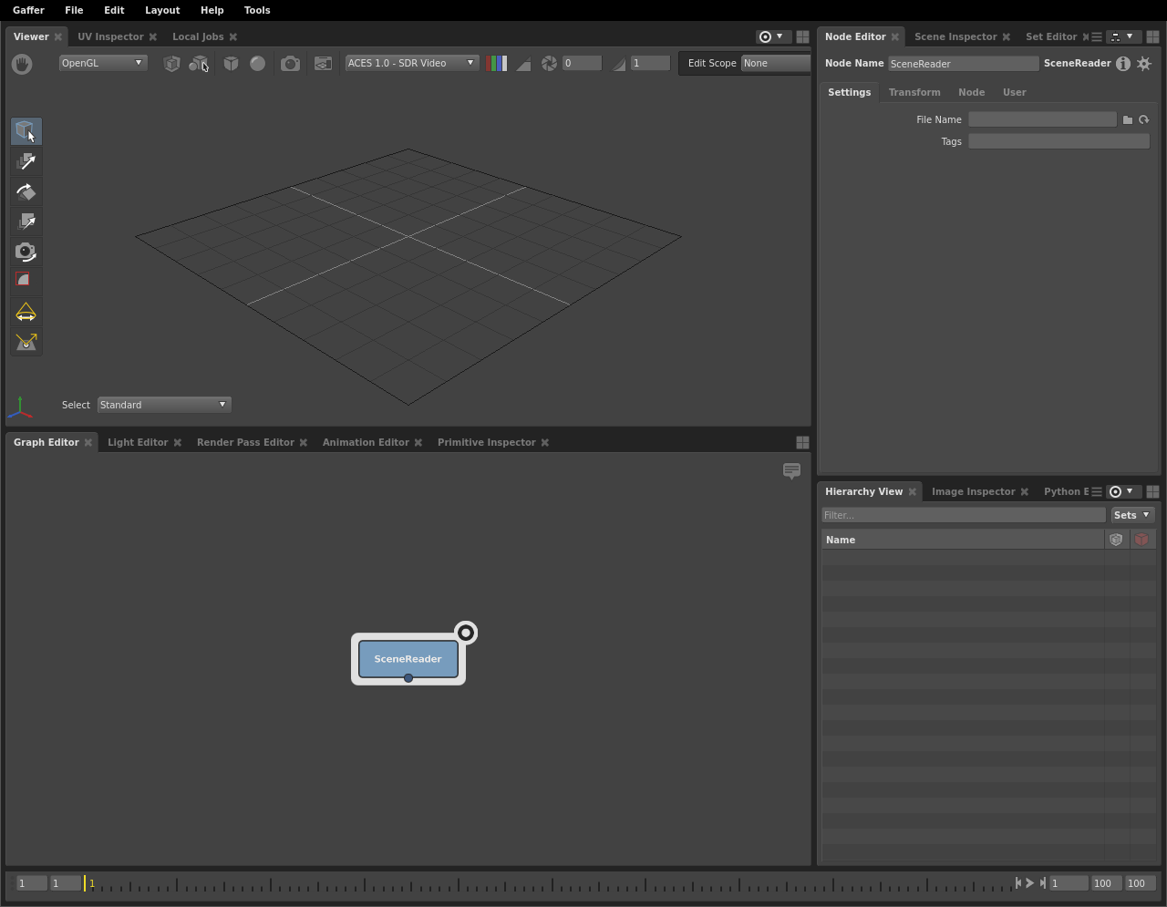The height and width of the screenshot is (907, 1167).
Task: Open the OpenGL renderer dropdown
Action: pyautogui.click(x=102, y=64)
